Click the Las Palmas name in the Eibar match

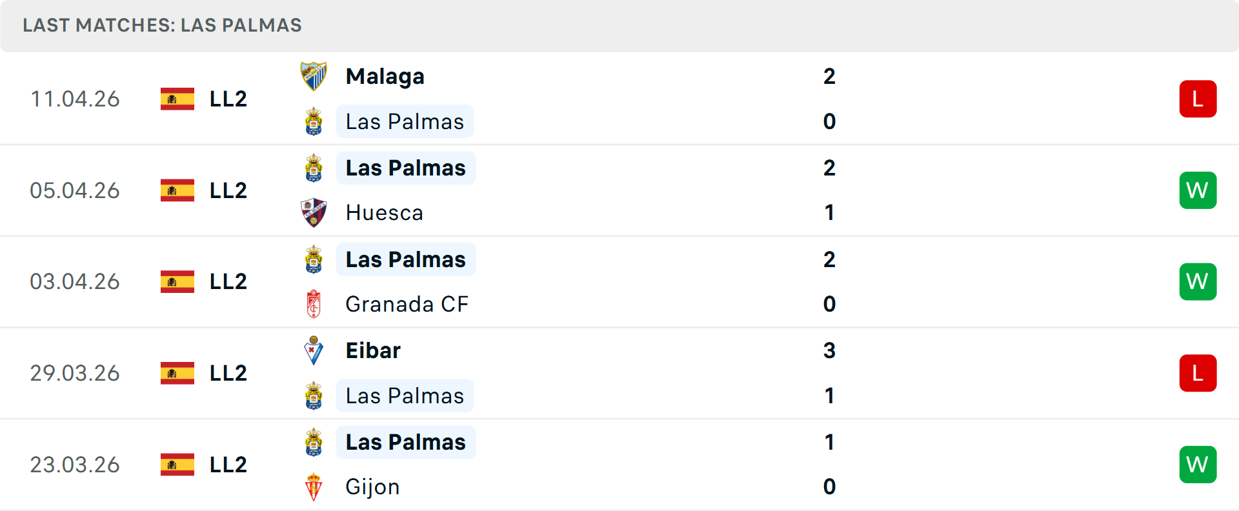coord(405,396)
